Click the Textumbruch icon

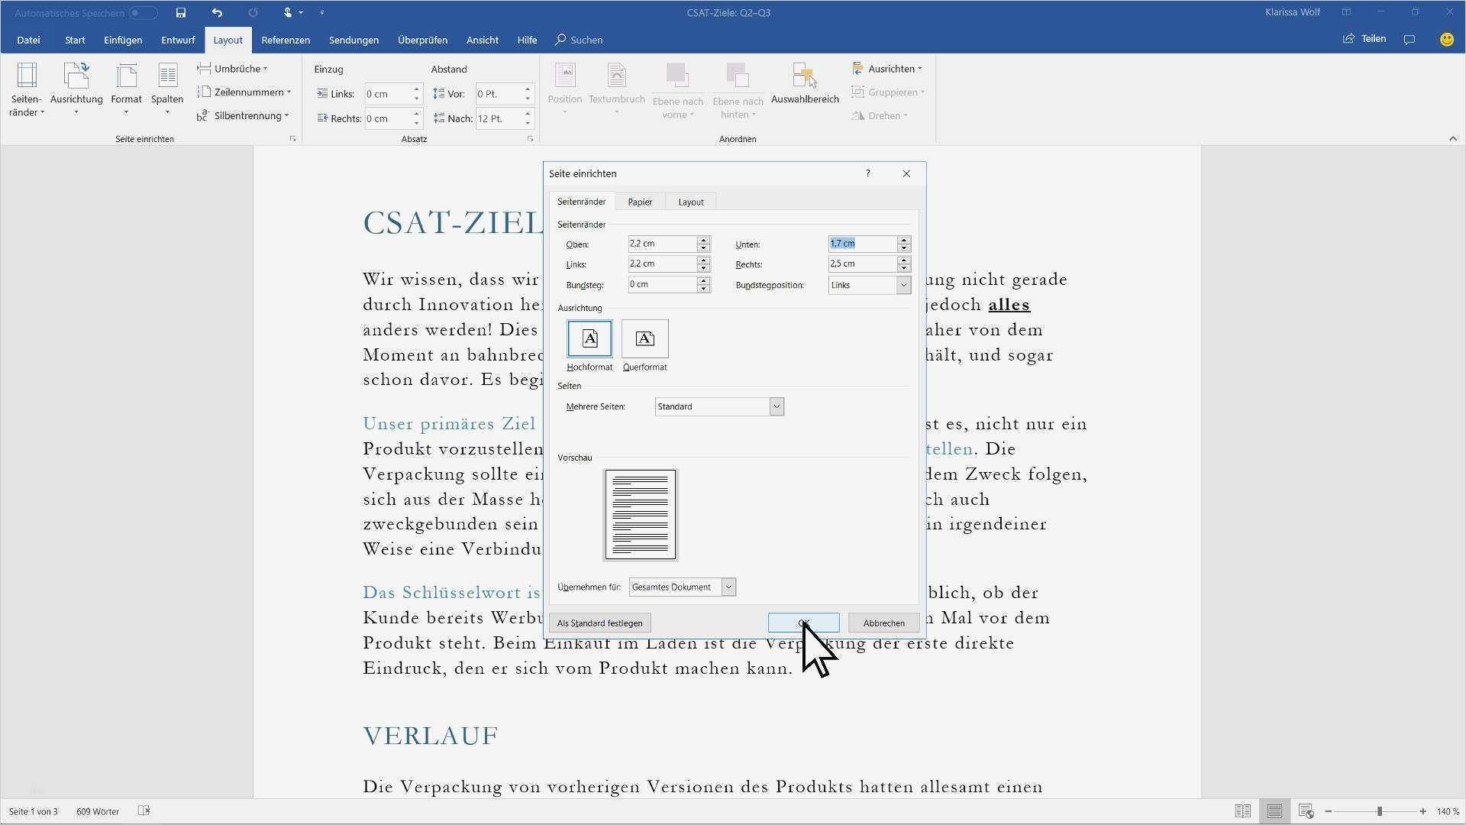(616, 89)
